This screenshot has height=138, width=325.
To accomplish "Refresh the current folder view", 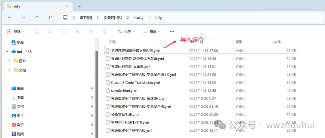I will click(51, 18).
